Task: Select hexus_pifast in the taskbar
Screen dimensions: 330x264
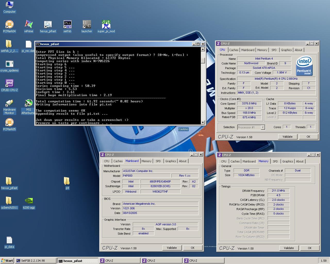Action: 78,261
